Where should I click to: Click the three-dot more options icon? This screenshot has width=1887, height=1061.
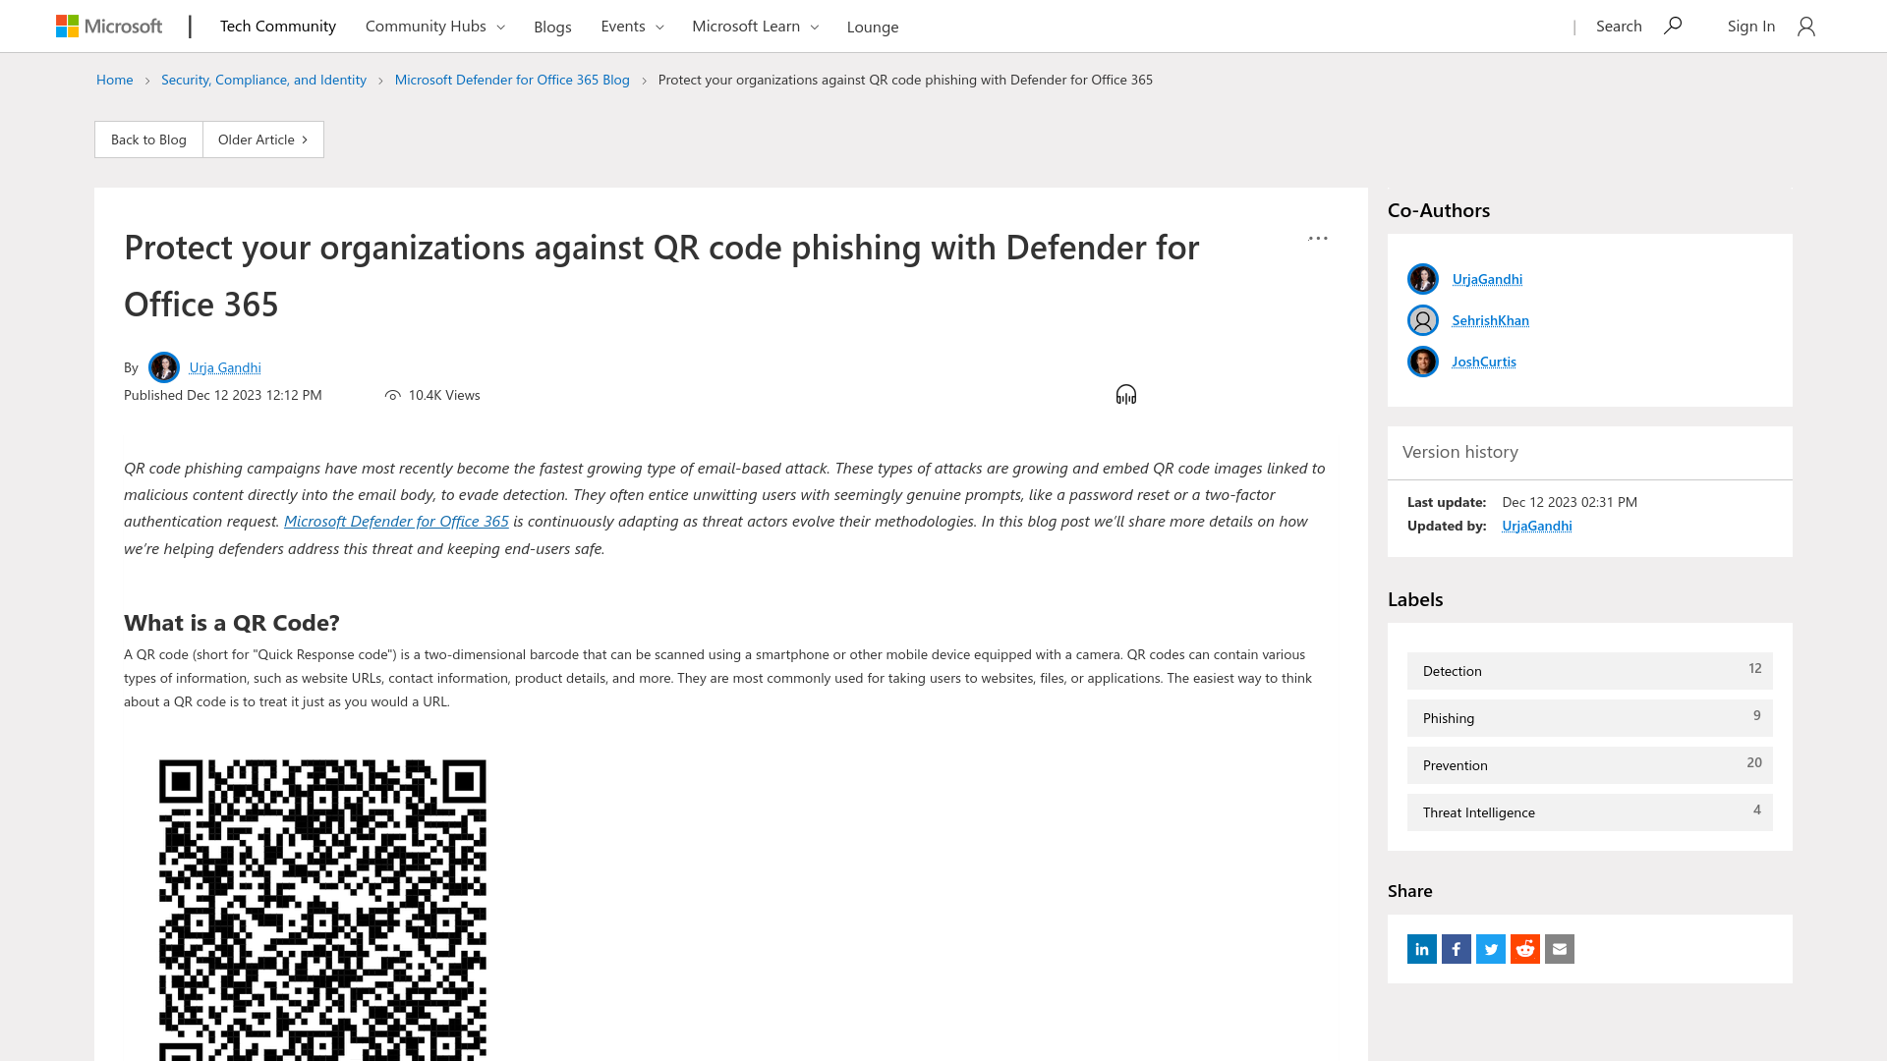pyautogui.click(x=1318, y=239)
